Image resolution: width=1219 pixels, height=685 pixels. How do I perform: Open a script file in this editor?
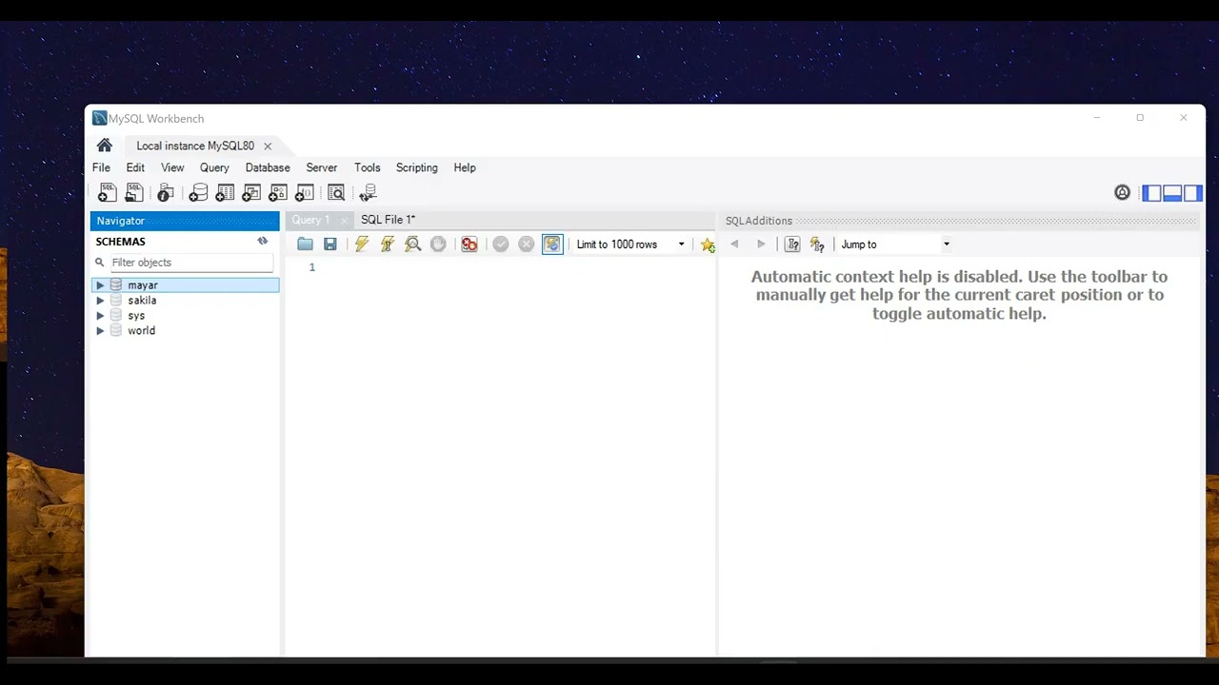point(305,245)
